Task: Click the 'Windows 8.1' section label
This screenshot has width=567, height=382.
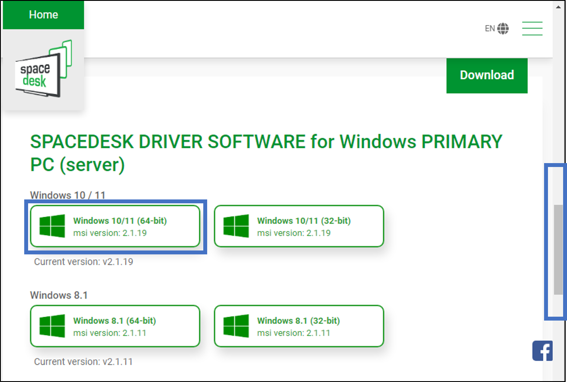Action: [x=59, y=295]
